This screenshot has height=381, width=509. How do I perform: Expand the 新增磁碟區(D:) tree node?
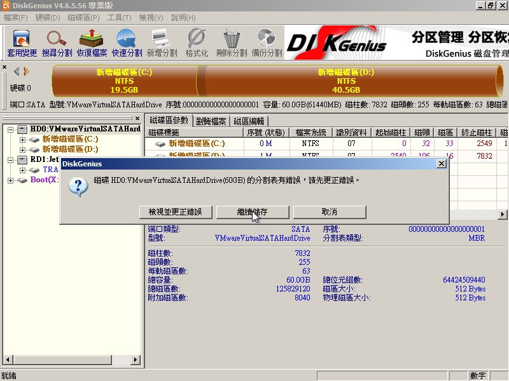pos(23,149)
